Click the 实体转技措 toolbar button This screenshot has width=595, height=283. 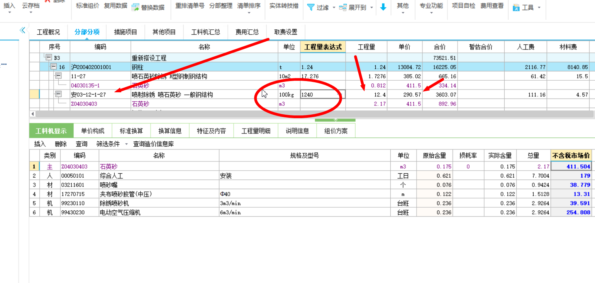[x=284, y=6]
